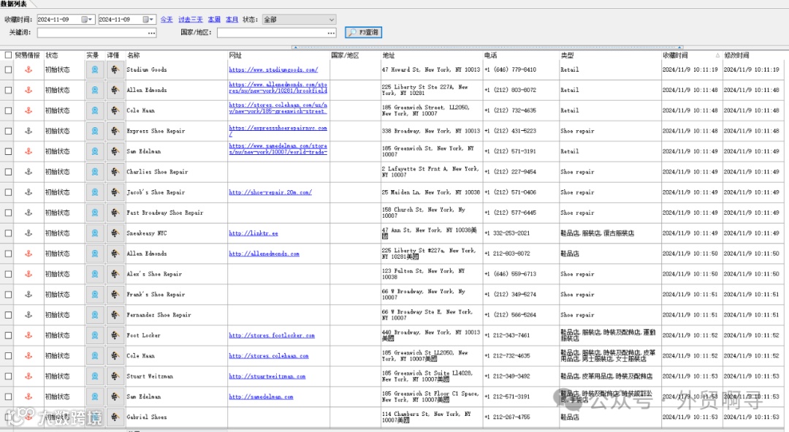Screen dimensions: 789x432
Task: Open the end date calendar dropdown
Action: (148, 20)
